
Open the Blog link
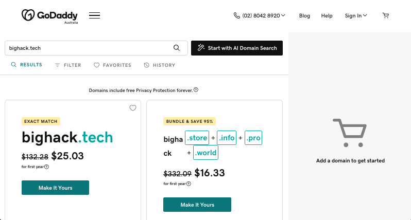[x=304, y=15]
